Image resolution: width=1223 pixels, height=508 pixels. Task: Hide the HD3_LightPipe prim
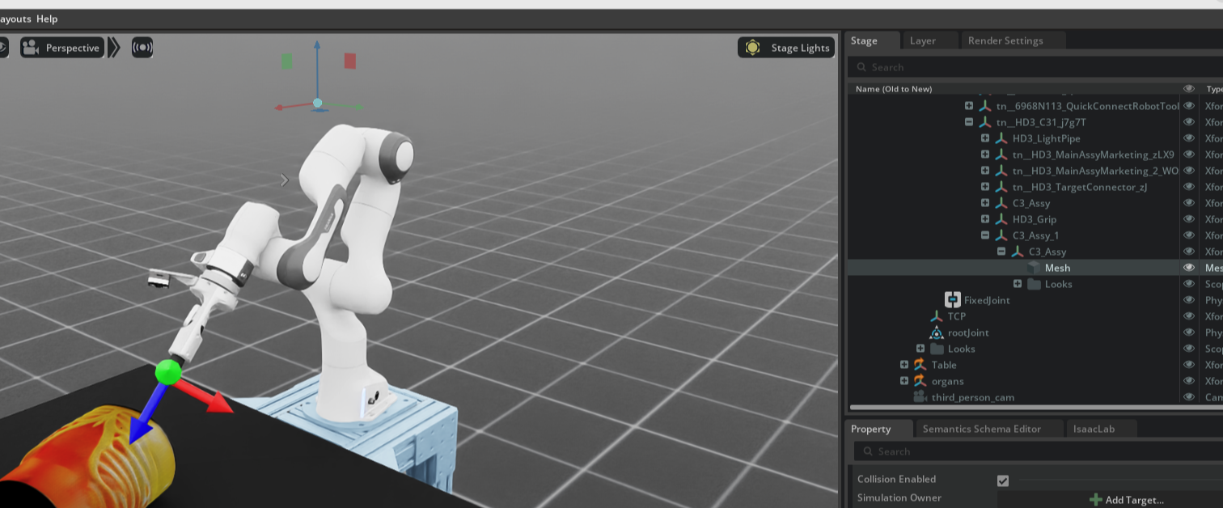[x=1188, y=138]
